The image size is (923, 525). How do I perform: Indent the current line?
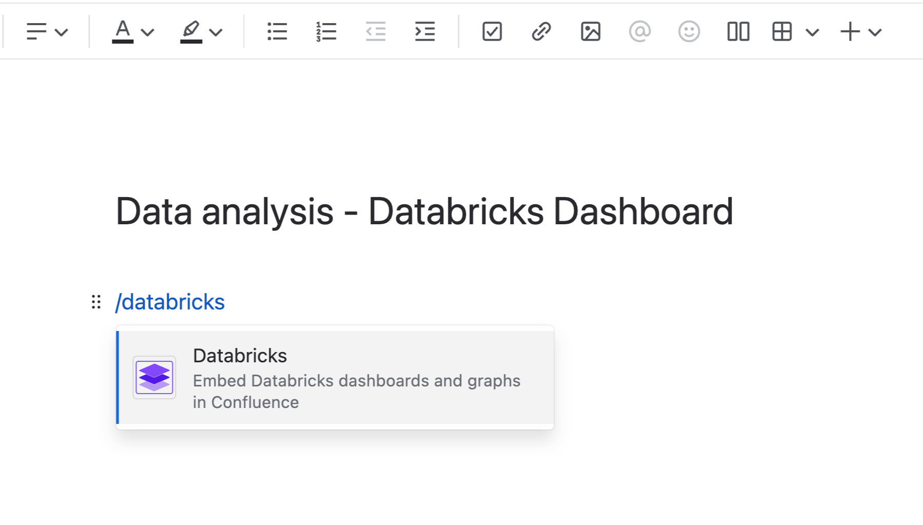425,32
